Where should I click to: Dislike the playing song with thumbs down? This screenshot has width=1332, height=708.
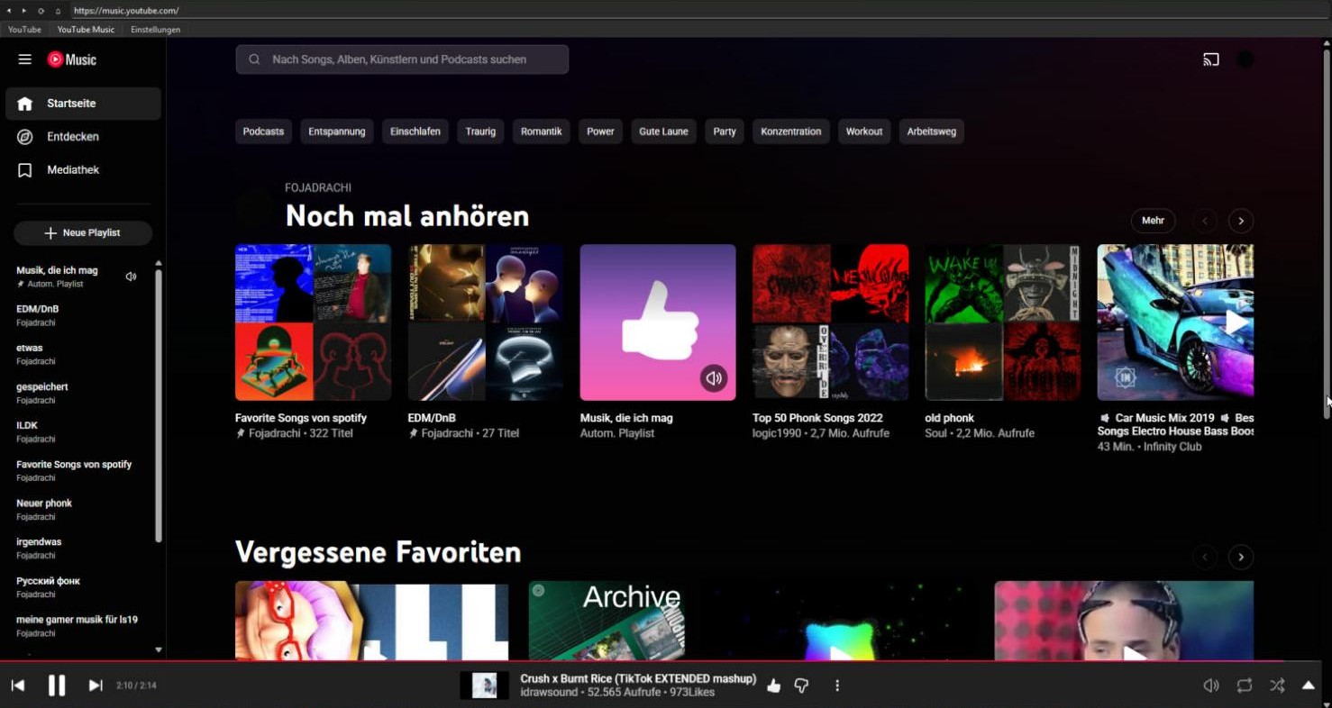tap(801, 686)
